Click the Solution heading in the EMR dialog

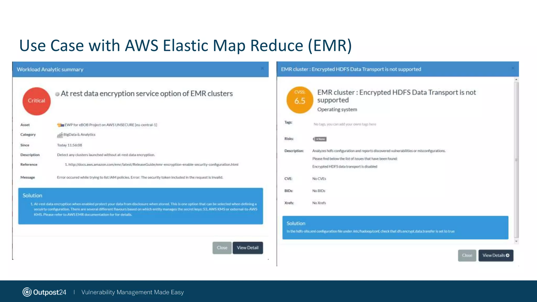(296, 223)
